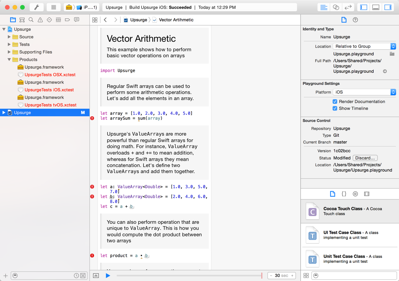Expand the Tests folder

9,45
